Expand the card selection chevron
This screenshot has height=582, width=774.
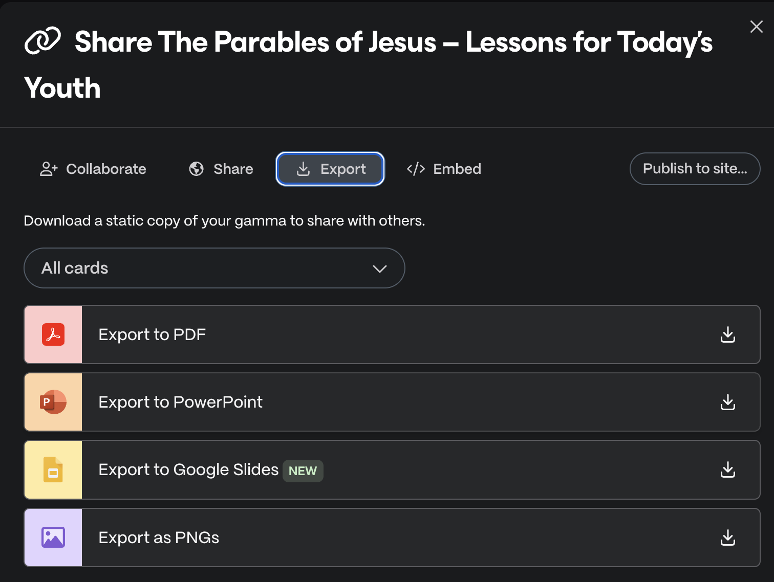pyautogui.click(x=379, y=268)
